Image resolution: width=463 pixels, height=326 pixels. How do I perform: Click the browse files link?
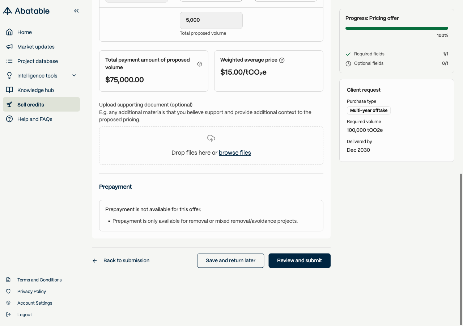(235, 153)
